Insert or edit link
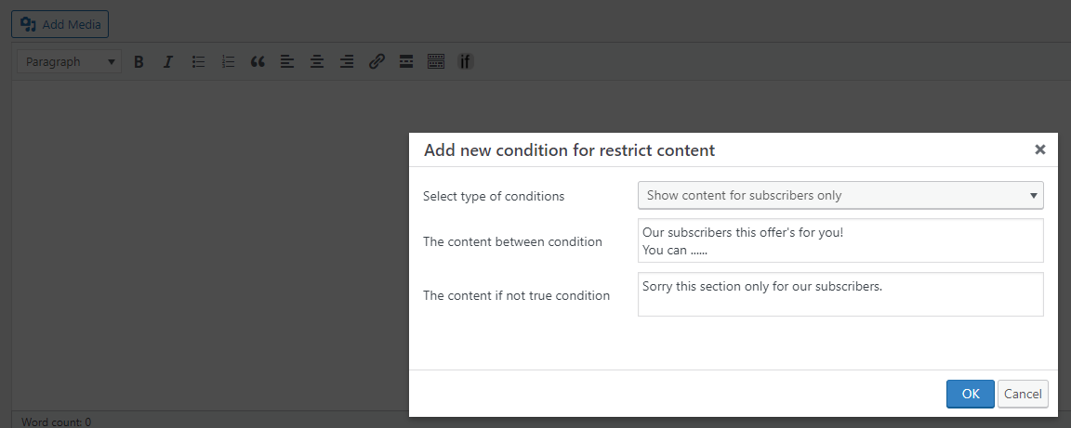Image resolution: width=1071 pixels, height=428 pixels. coord(377,61)
